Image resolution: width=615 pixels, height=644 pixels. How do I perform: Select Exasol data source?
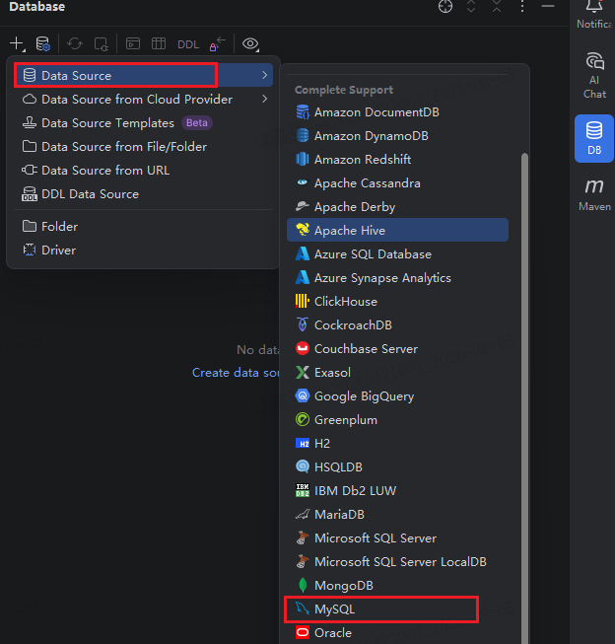[x=397, y=372]
